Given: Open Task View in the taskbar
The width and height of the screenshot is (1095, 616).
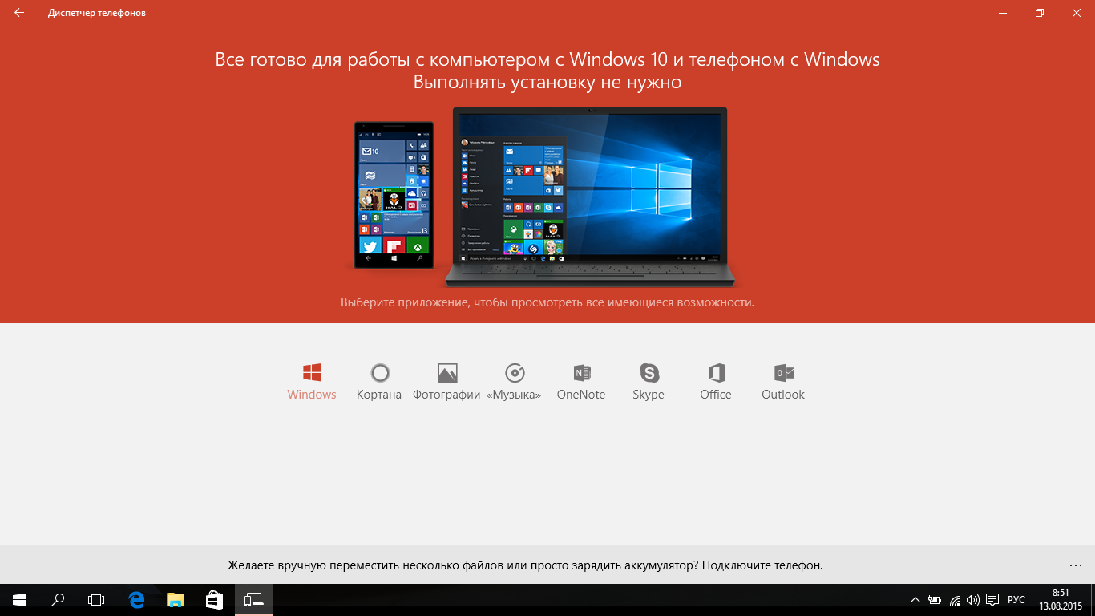Looking at the screenshot, I should (x=96, y=599).
